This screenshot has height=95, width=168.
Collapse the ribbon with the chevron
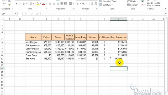(166, 9)
